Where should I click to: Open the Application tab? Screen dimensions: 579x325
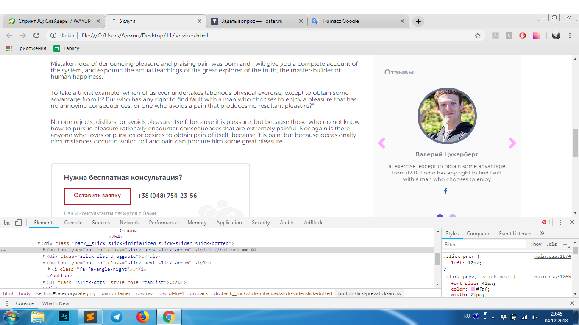(229, 223)
